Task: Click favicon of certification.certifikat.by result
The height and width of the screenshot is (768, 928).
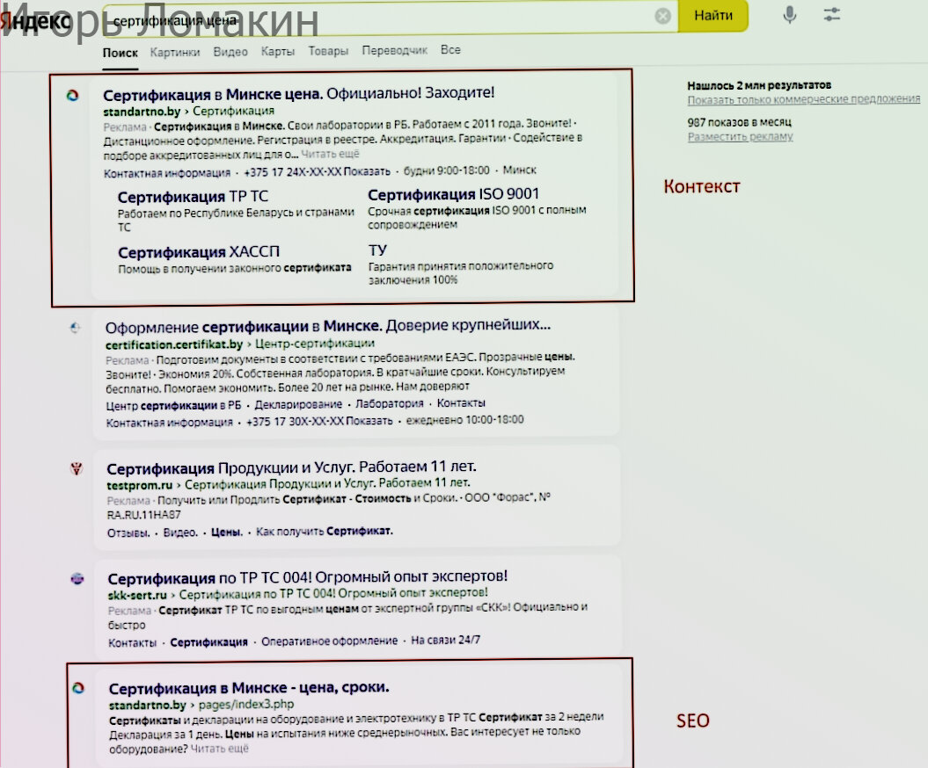Action: 75,327
